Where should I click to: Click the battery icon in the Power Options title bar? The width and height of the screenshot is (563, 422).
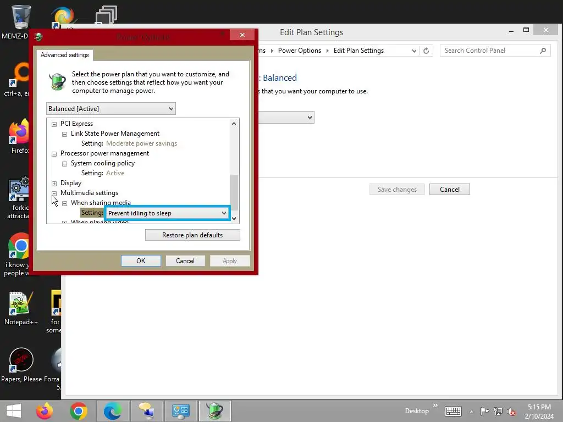(x=38, y=37)
